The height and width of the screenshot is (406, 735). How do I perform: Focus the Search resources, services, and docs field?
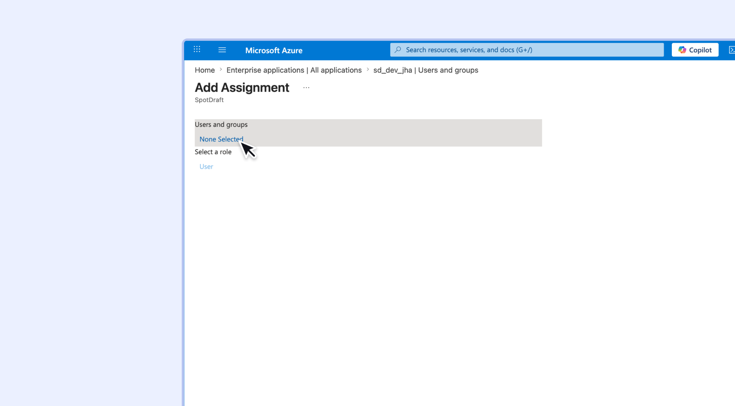pos(527,50)
